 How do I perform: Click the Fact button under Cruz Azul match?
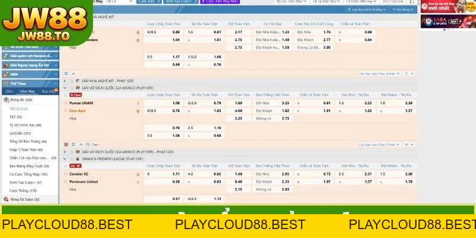pos(95,145)
